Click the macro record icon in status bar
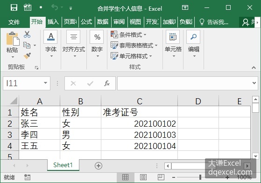The image size is (261, 183). click(27, 177)
